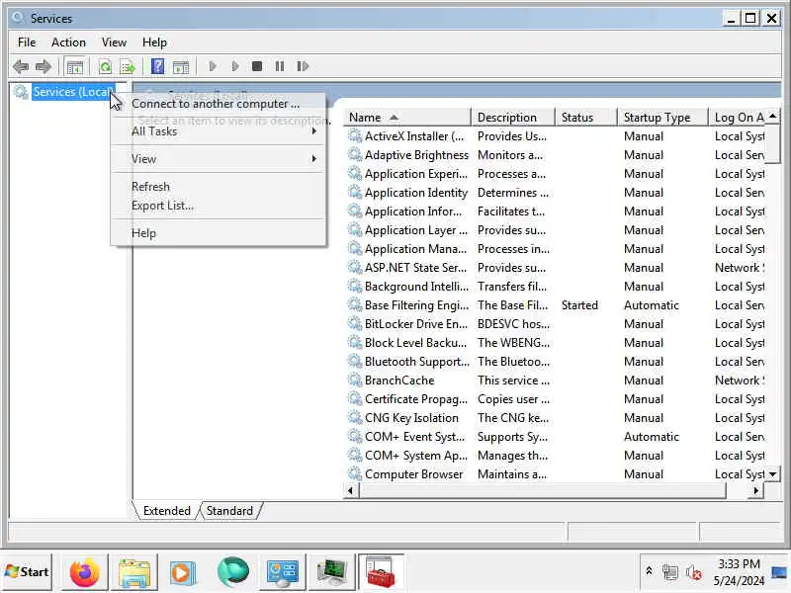Click the green sphere taskbar icon
This screenshot has height=593, width=791.
click(x=232, y=572)
